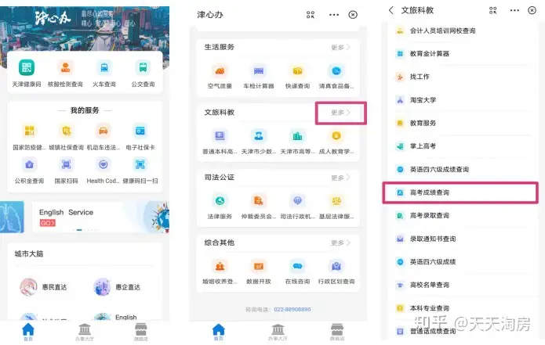Select 高考成绩查询 in the list
This screenshot has height=345, width=545.
click(460, 192)
